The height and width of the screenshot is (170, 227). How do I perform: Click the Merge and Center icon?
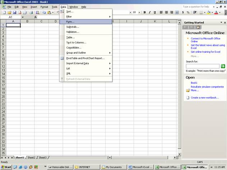(177, 13)
